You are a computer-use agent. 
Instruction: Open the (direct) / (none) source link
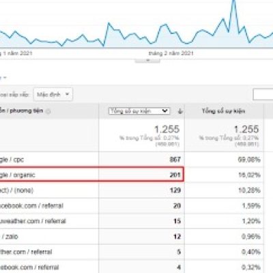(x=16, y=190)
